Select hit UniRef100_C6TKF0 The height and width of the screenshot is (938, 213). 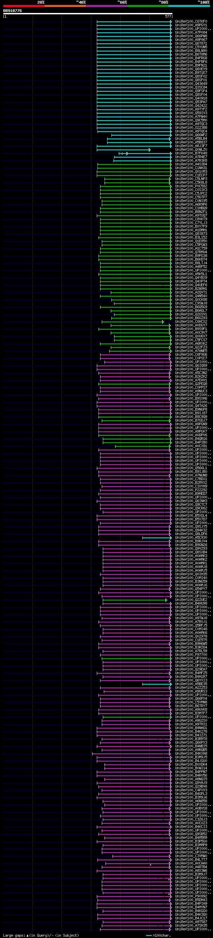coord(191,22)
